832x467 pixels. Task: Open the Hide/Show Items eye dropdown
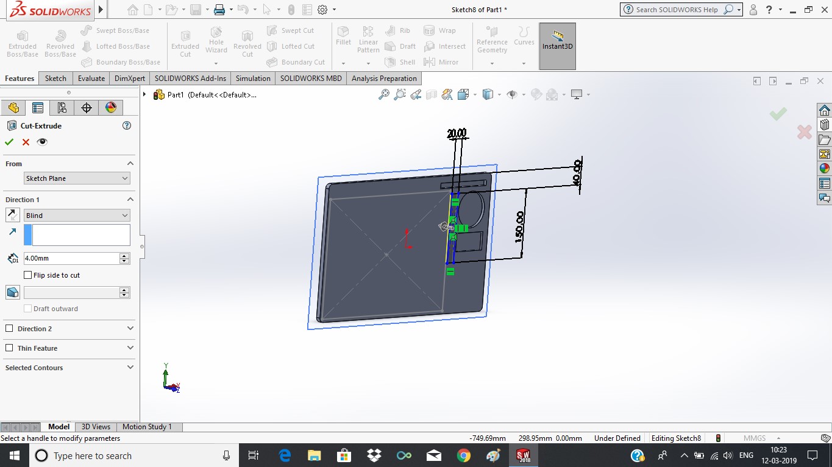[513, 94]
